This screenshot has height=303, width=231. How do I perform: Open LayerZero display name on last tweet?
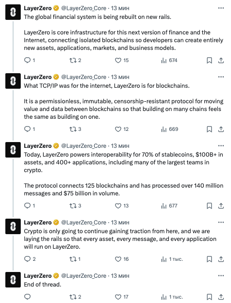point(38,276)
